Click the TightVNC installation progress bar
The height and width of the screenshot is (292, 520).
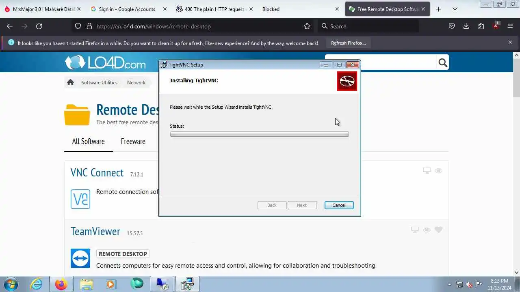click(x=259, y=134)
